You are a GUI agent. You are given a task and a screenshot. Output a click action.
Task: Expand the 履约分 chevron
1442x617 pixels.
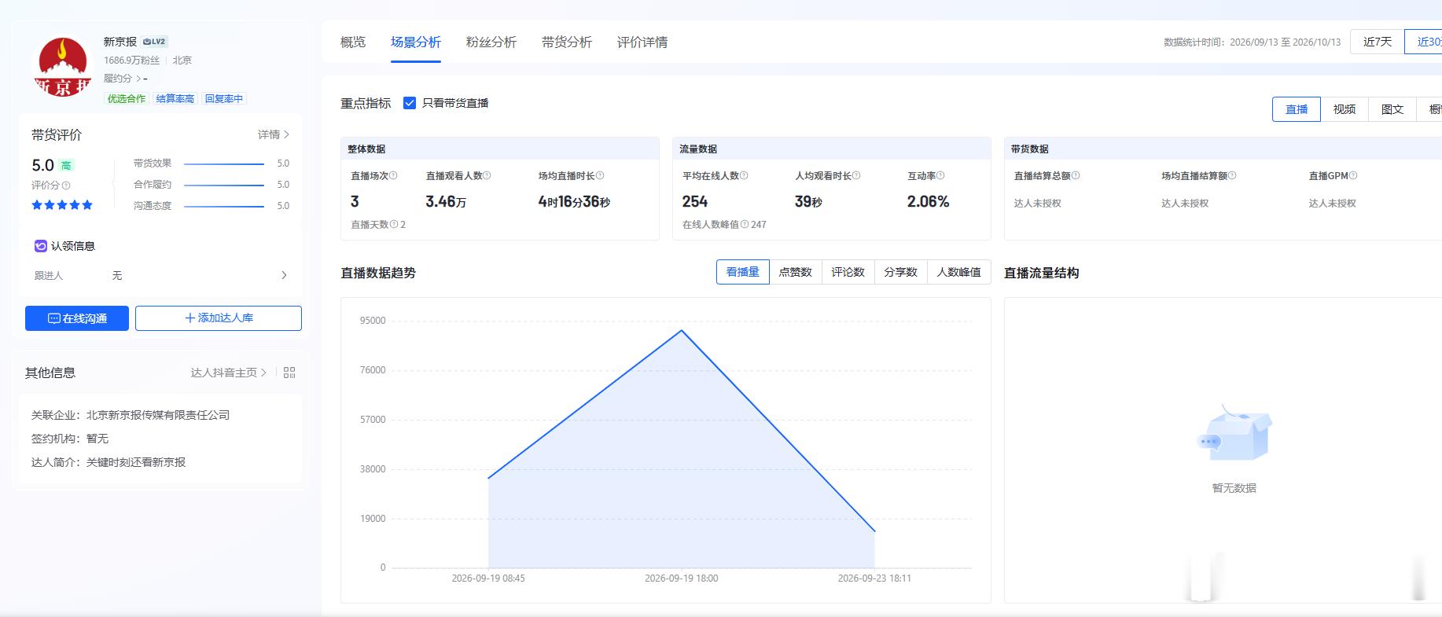pyautogui.click(x=138, y=79)
